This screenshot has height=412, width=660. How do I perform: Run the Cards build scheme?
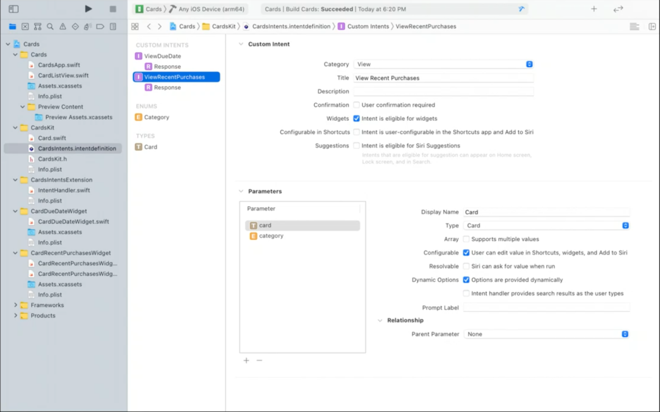coord(89,9)
